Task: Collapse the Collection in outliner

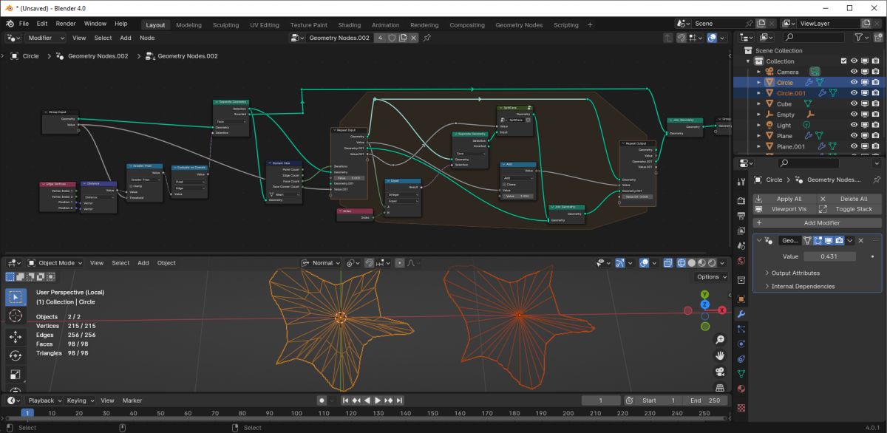Action: [748, 61]
